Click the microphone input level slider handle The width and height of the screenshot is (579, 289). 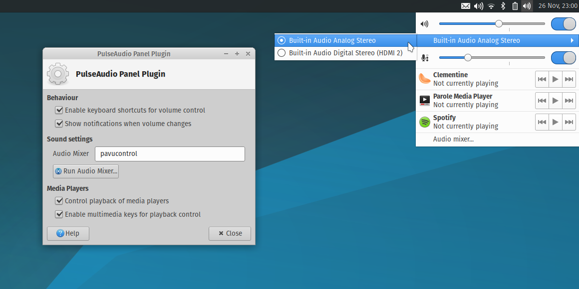point(468,57)
